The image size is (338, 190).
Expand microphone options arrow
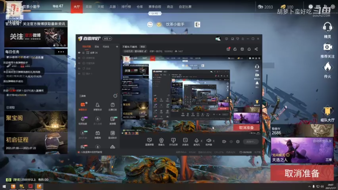202,141
